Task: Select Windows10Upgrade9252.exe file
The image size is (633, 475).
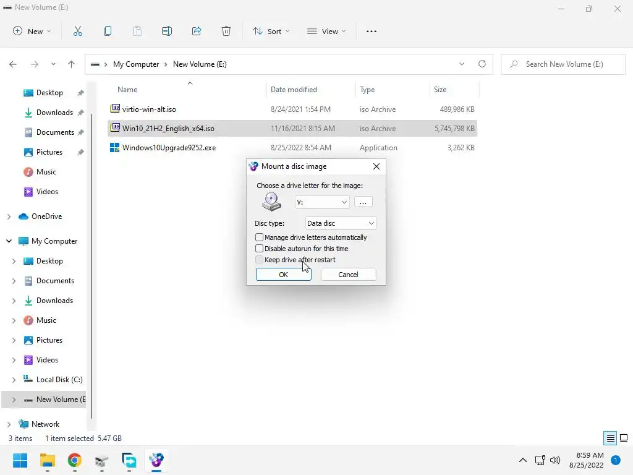Action: pos(292,148)
